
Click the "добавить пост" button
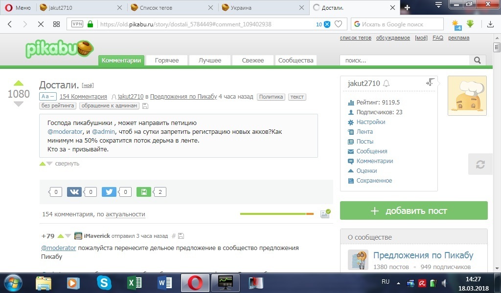[x=414, y=211]
